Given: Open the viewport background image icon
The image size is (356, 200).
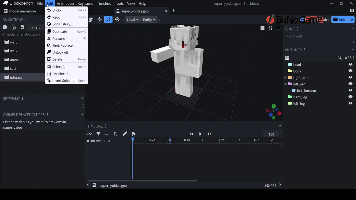Looking at the screenshot, I should click(262, 28).
